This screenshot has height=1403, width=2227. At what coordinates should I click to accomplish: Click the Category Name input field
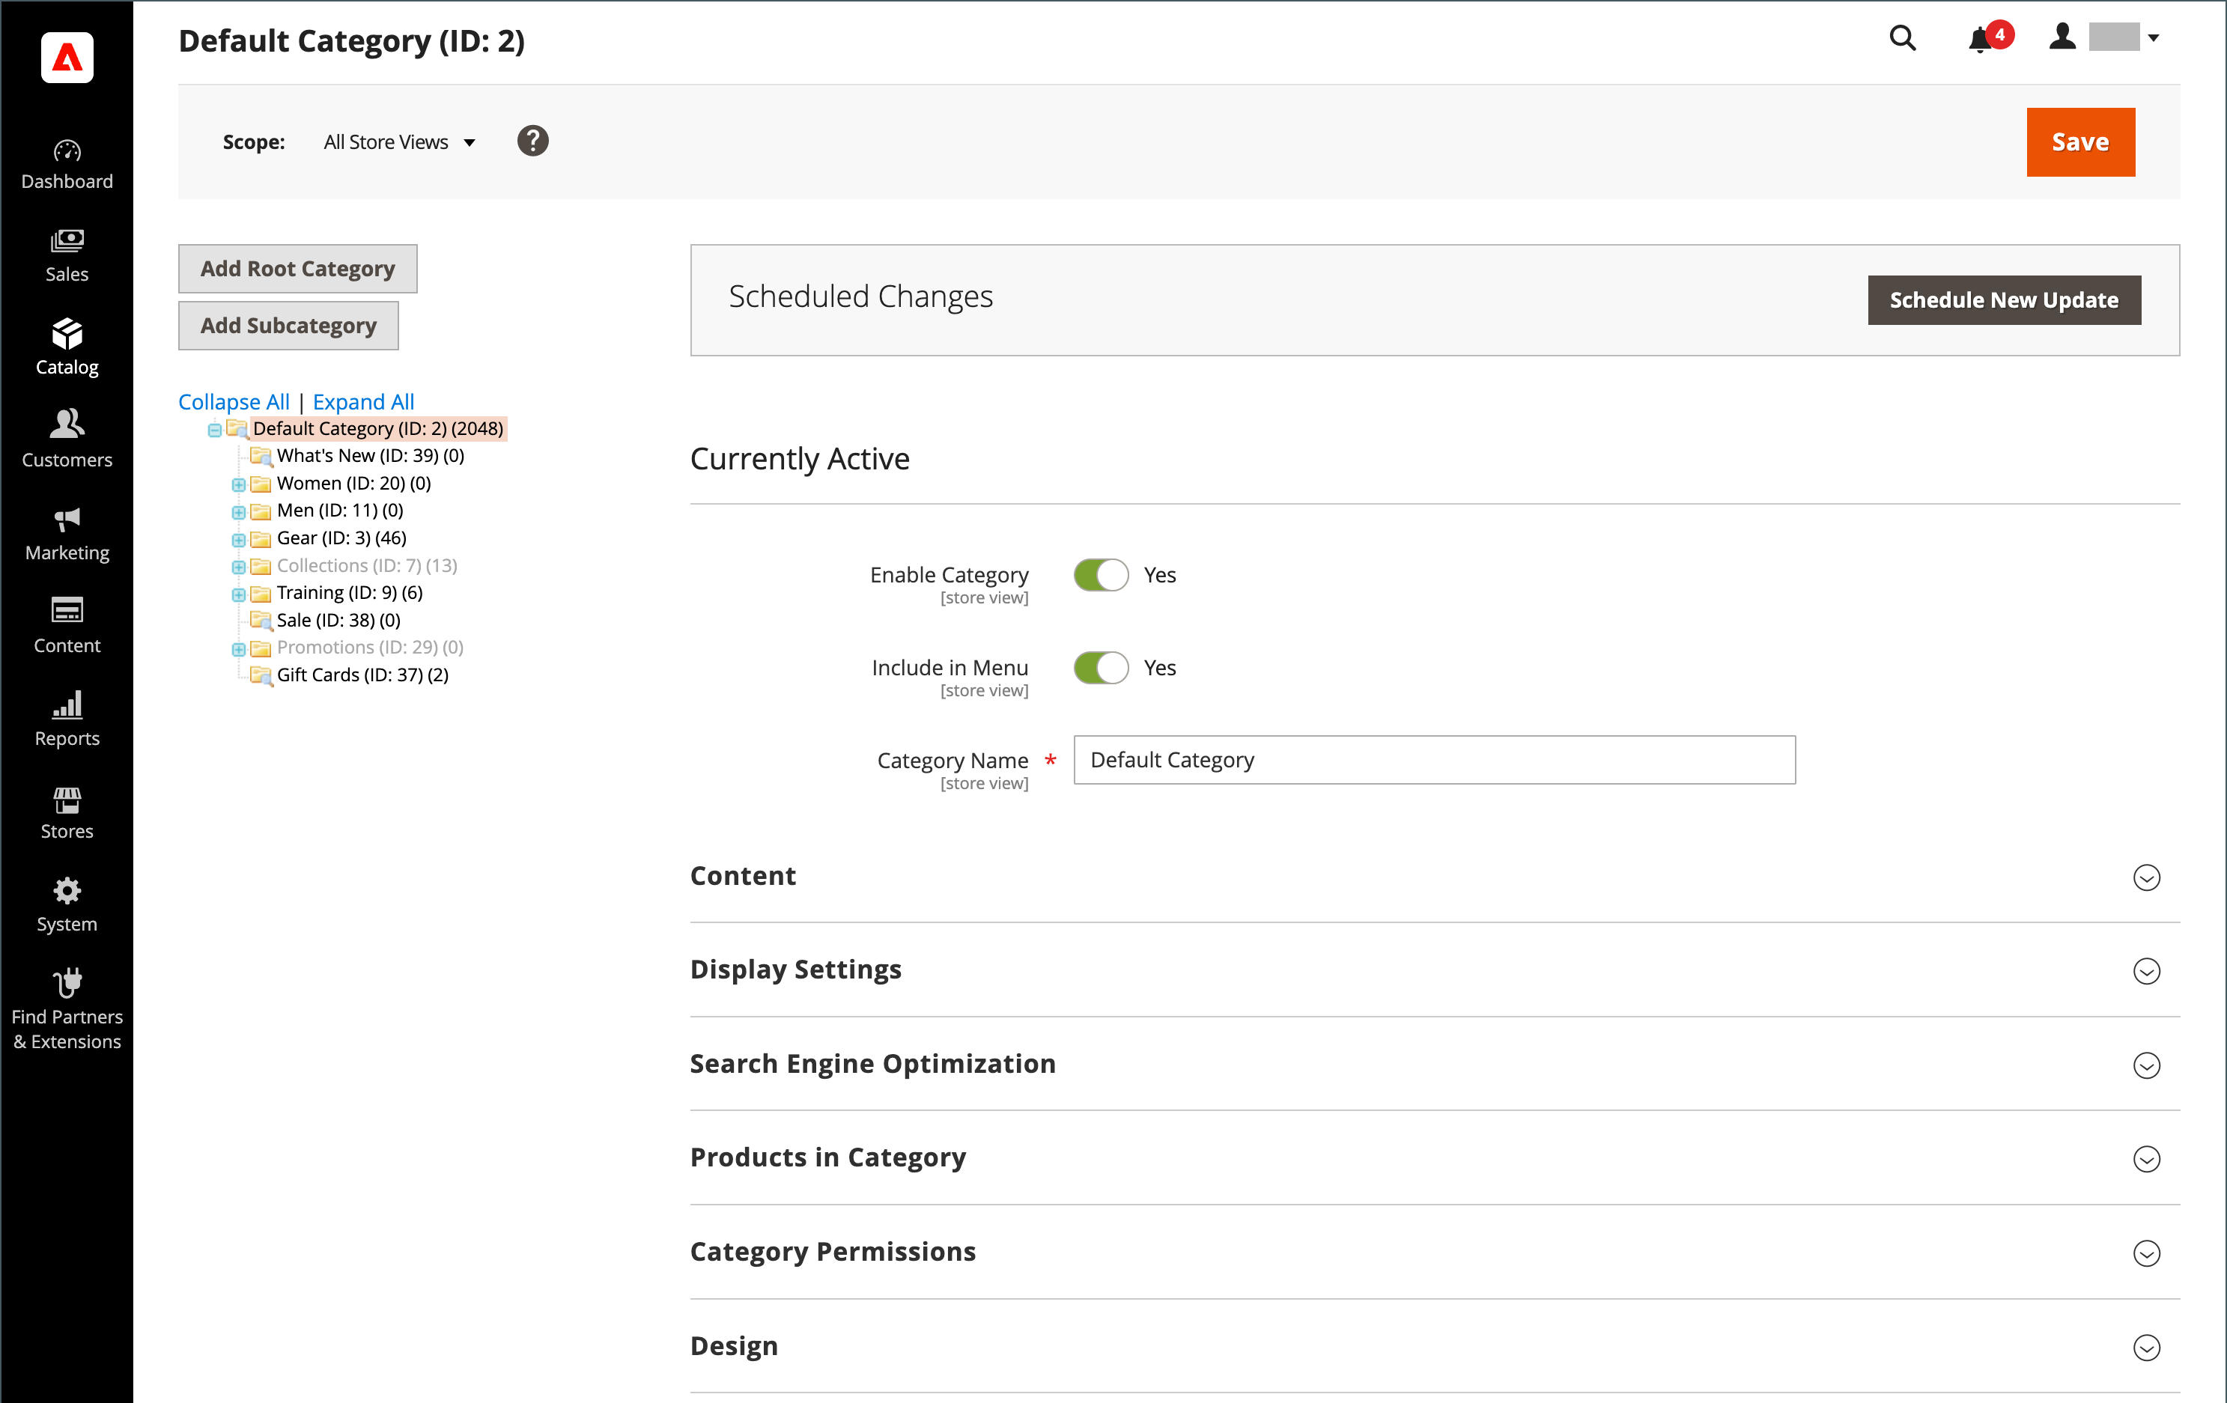coord(1433,758)
